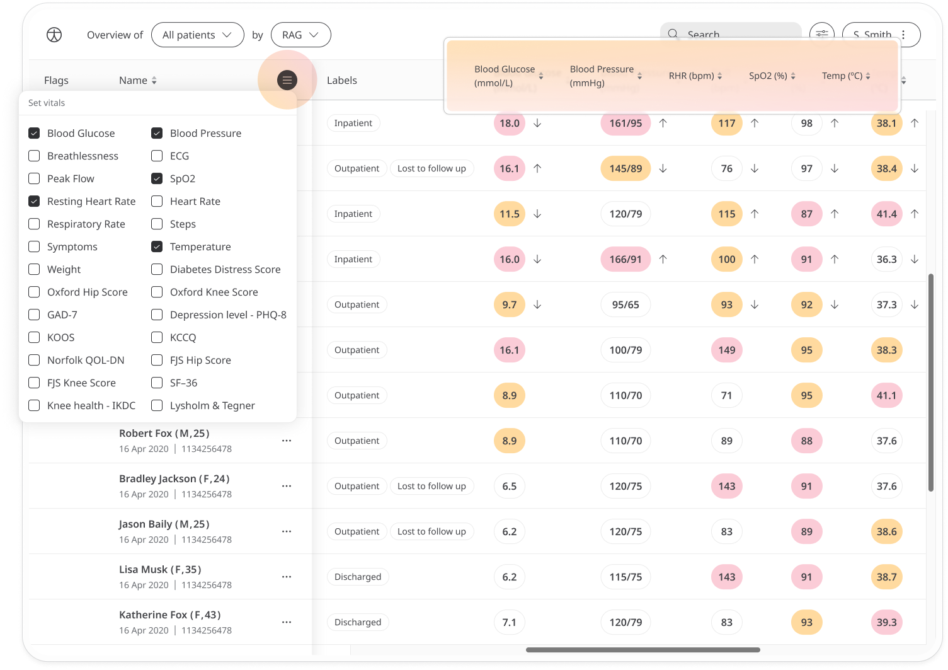
Task: Click the Lost to follow up label beside glucose 16.1
Action: coord(431,168)
